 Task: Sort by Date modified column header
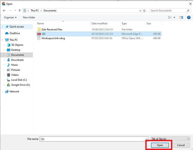pos(99,23)
